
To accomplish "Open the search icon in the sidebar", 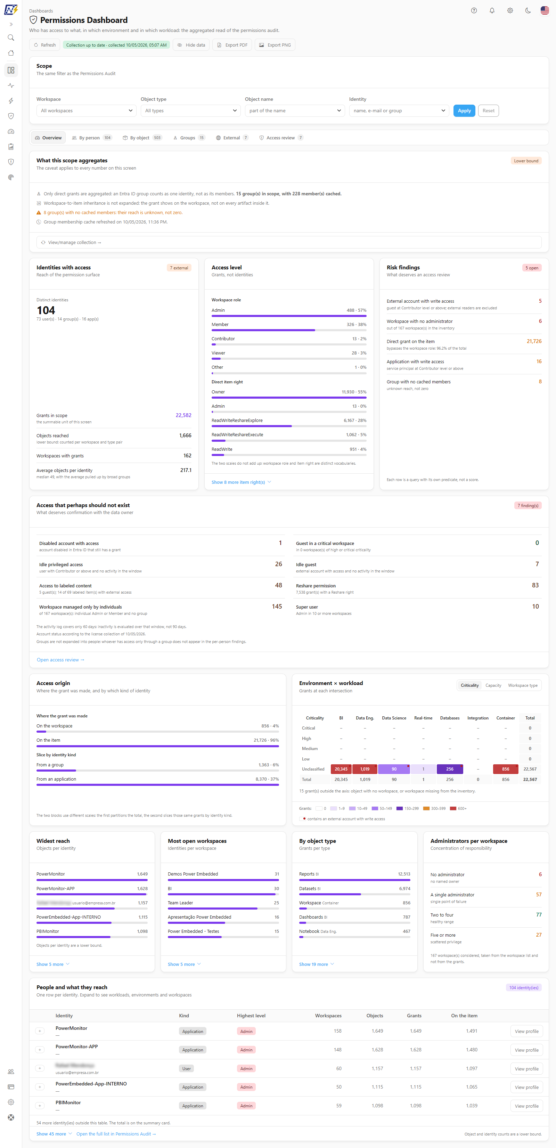I will point(11,38).
